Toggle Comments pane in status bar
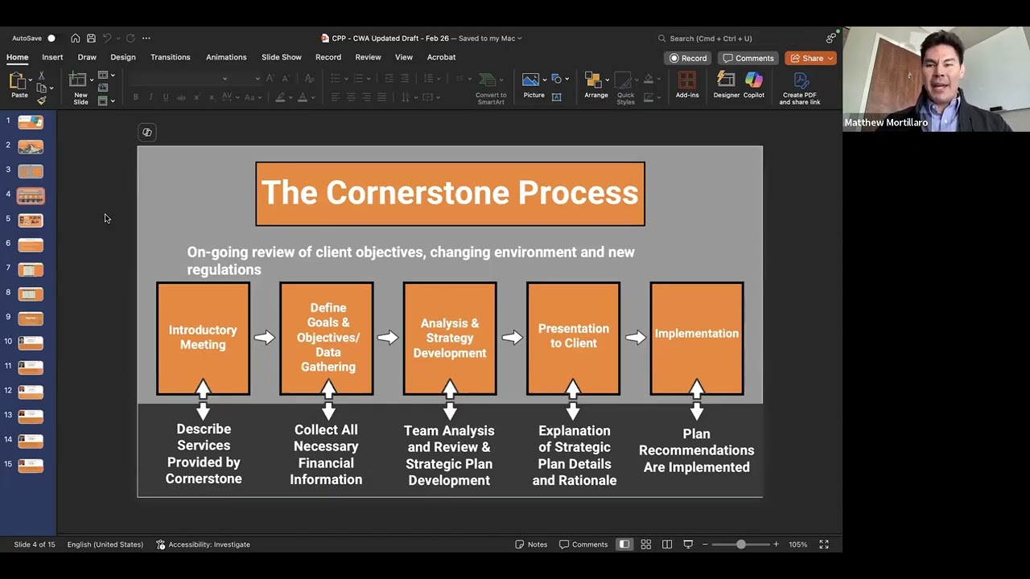This screenshot has height=579, width=1030. [583, 544]
